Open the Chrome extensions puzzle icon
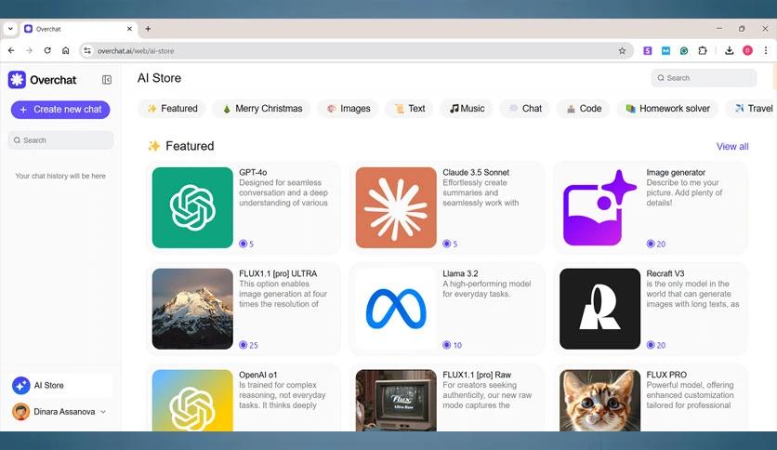 click(703, 50)
